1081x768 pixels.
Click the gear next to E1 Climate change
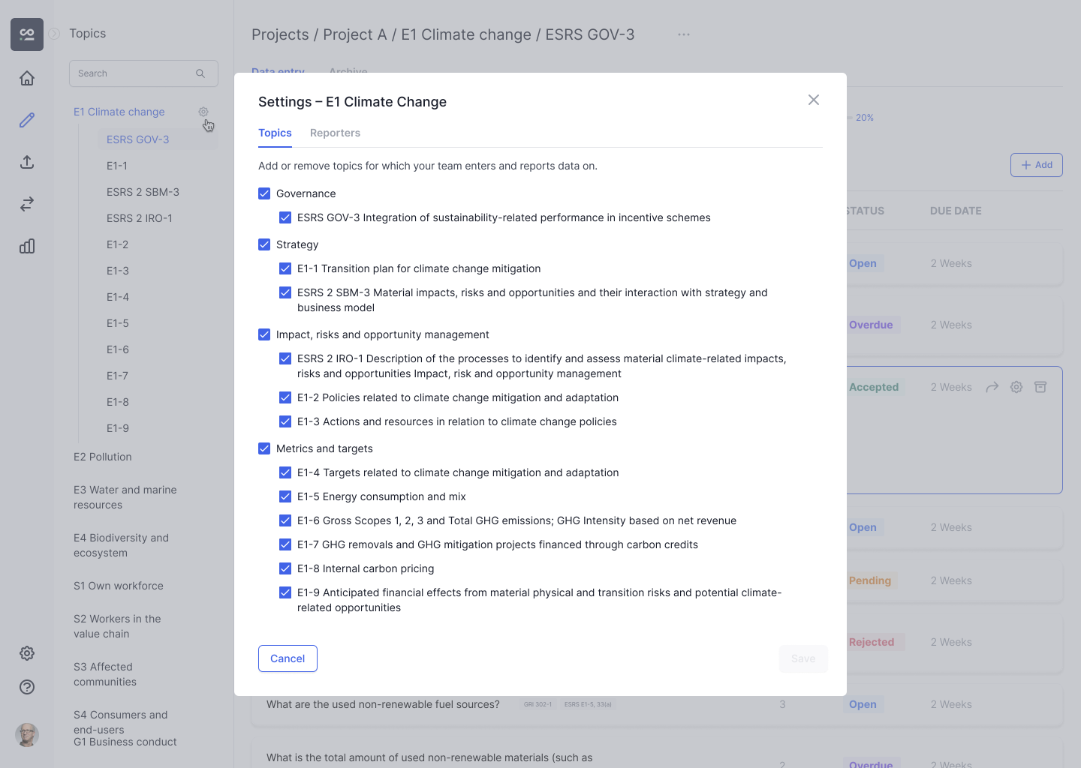click(203, 112)
